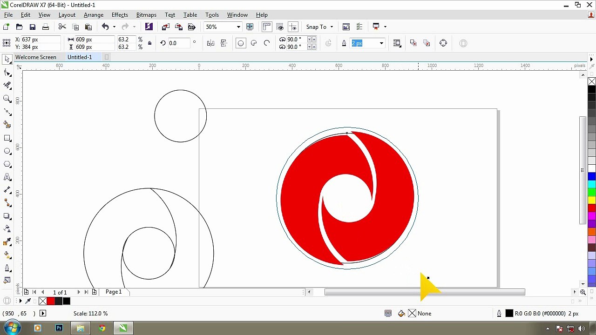The image size is (596, 335).
Task: Open the zoom level 50% dropdown
Action: click(x=238, y=27)
